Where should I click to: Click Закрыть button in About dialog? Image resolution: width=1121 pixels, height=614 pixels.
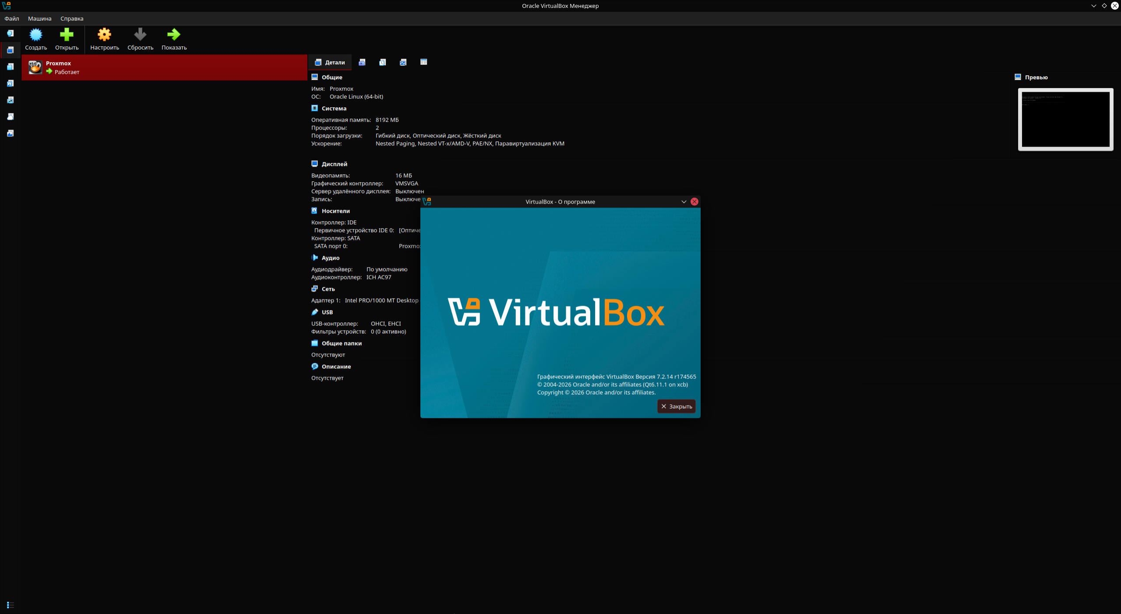677,406
